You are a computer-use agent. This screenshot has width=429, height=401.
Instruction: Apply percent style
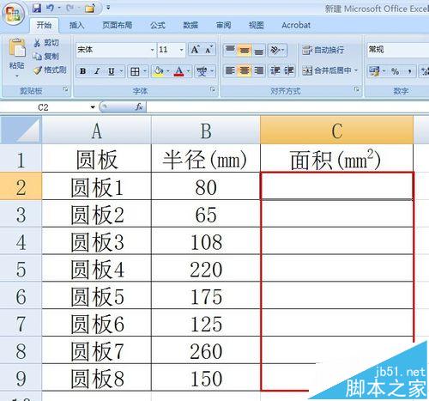pyautogui.click(x=396, y=71)
